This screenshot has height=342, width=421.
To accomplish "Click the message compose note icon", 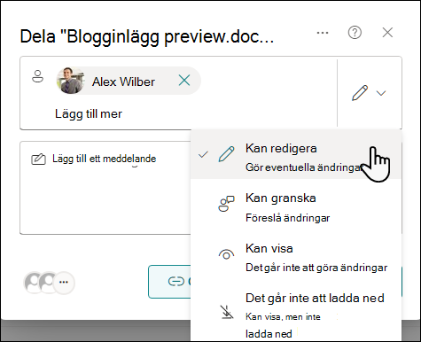I will [x=38, y=159].
